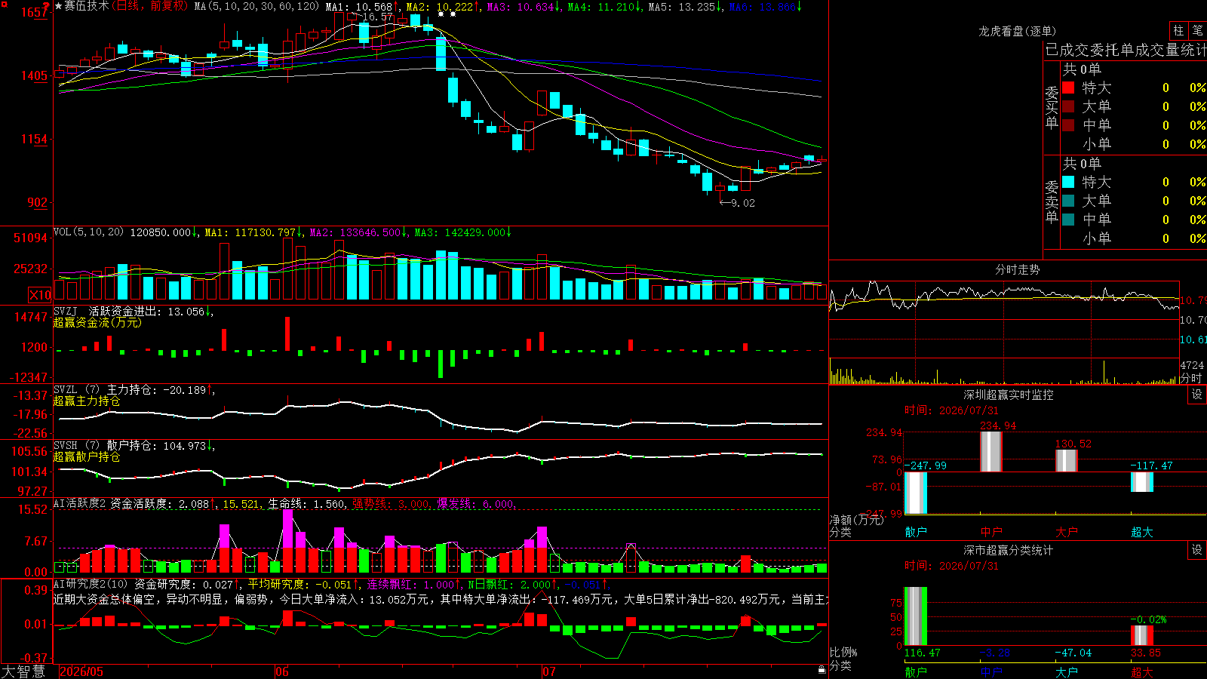The image size is (1207, 679).
Task: Click the dark red 大单 swatch under 委买单
Action: click(x=1068, y=106)
